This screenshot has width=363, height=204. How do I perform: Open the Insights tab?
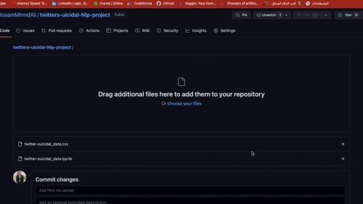[196, 31]
